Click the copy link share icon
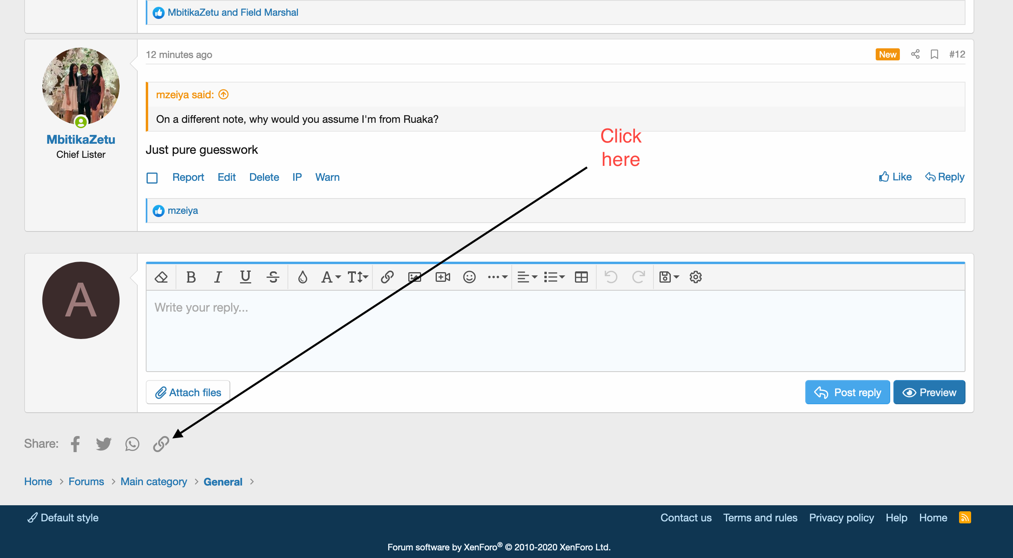The image size is (1013, 558). pos(161,444)
